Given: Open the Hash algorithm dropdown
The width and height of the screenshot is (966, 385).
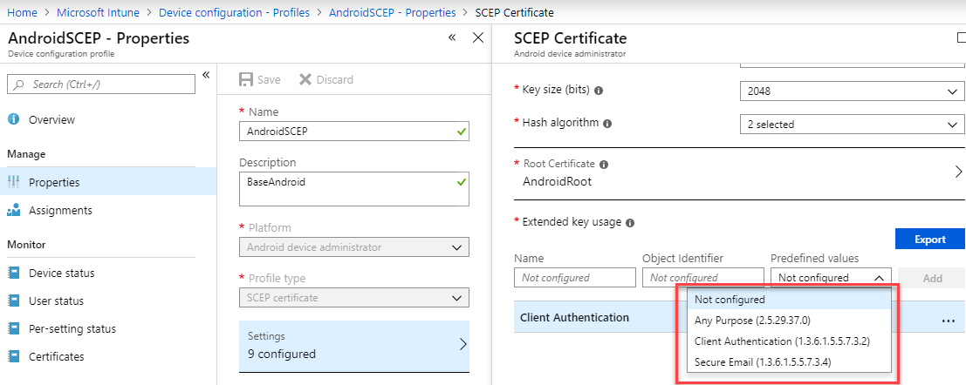Looking at the screenshot, I should (x=852, y=125).
